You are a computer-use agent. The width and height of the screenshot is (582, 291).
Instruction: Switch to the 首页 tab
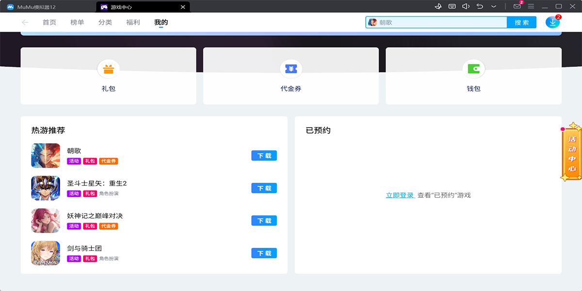coord(49,22)
